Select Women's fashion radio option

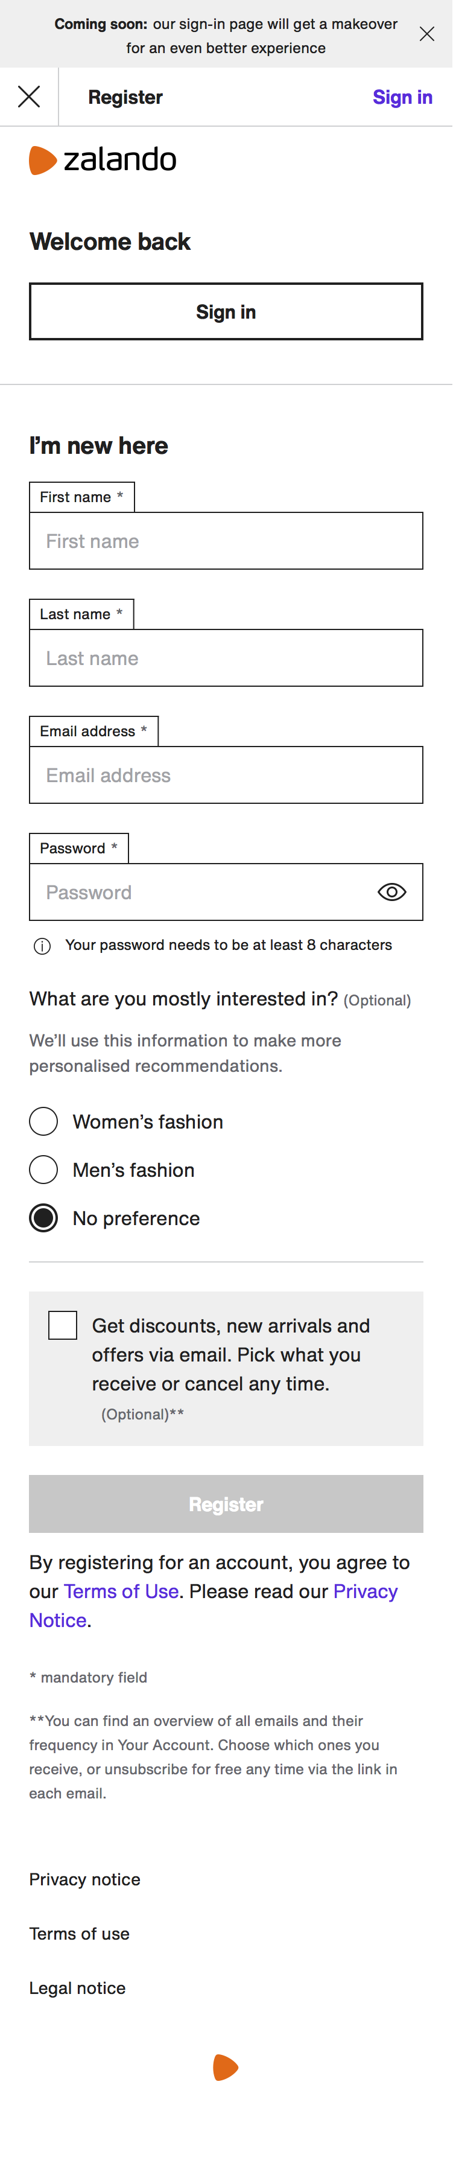pos(44,1121)
